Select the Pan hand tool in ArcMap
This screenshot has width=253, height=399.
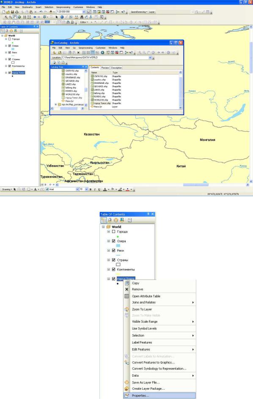15,17
